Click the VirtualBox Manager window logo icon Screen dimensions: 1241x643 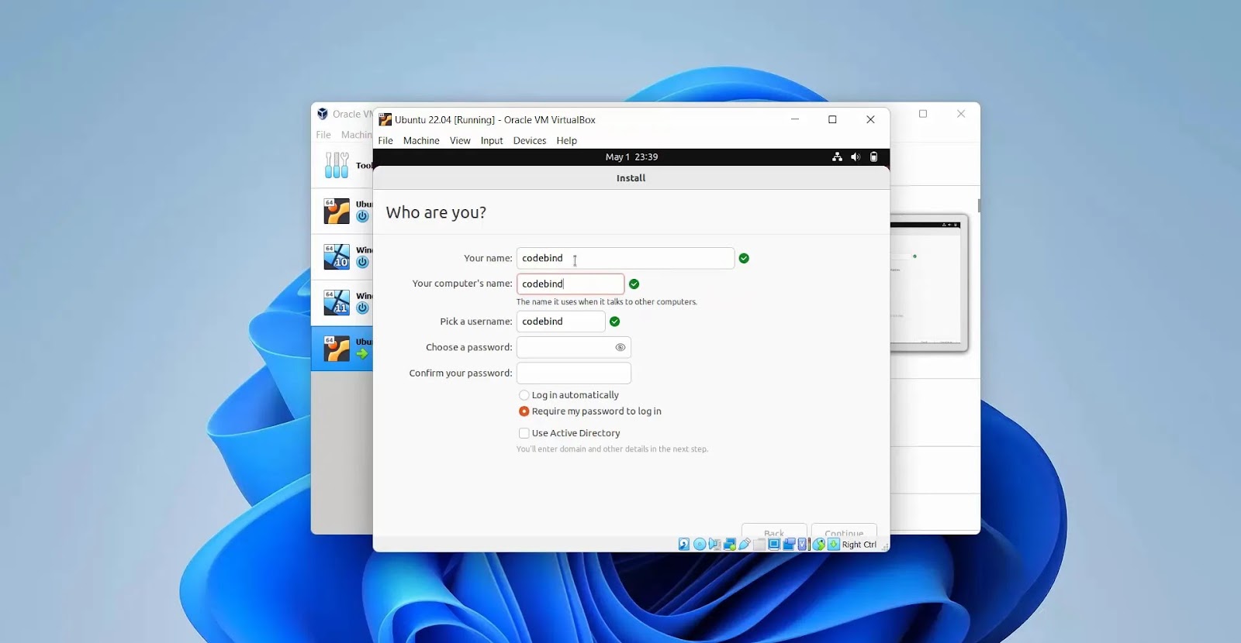(x=323, y=114)
